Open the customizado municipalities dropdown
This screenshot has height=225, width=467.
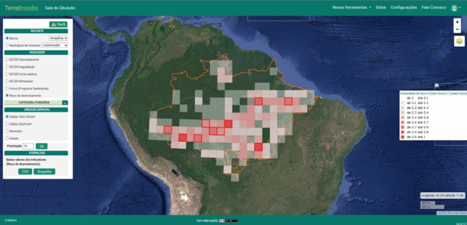(x=55, y=45)
